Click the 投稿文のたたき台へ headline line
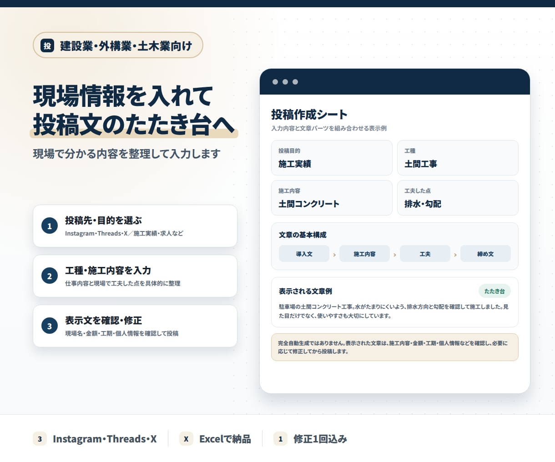Screen dimensions: 555x462 click(134, 124)
